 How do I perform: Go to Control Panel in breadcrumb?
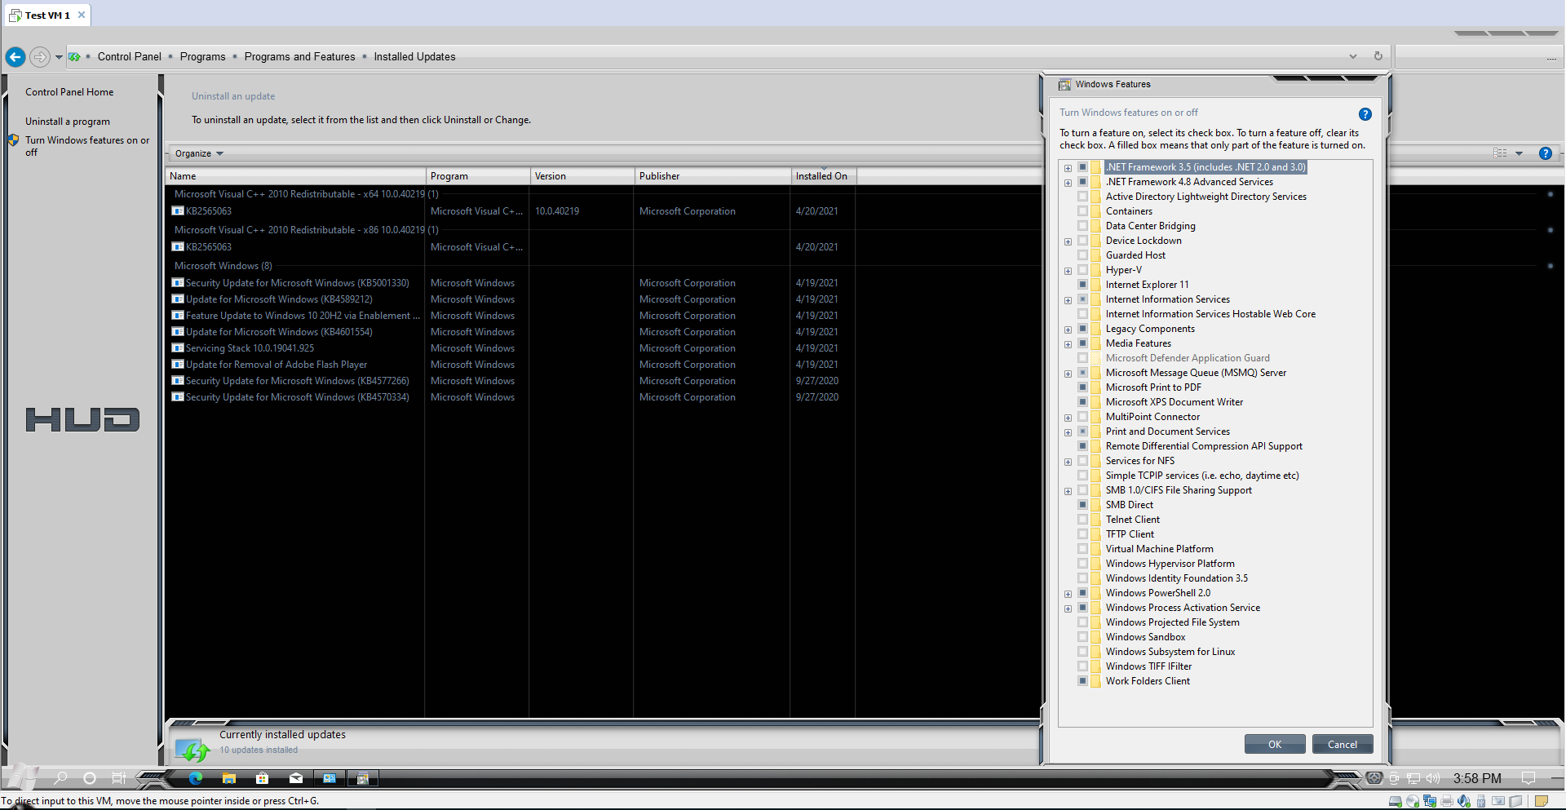pos(130,56)
